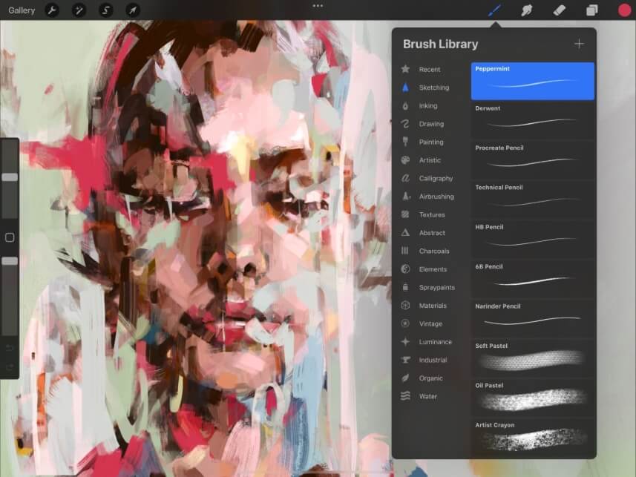Open the Actions wrench menu
This screenshot has height=477, width=636.
[52, 10]
